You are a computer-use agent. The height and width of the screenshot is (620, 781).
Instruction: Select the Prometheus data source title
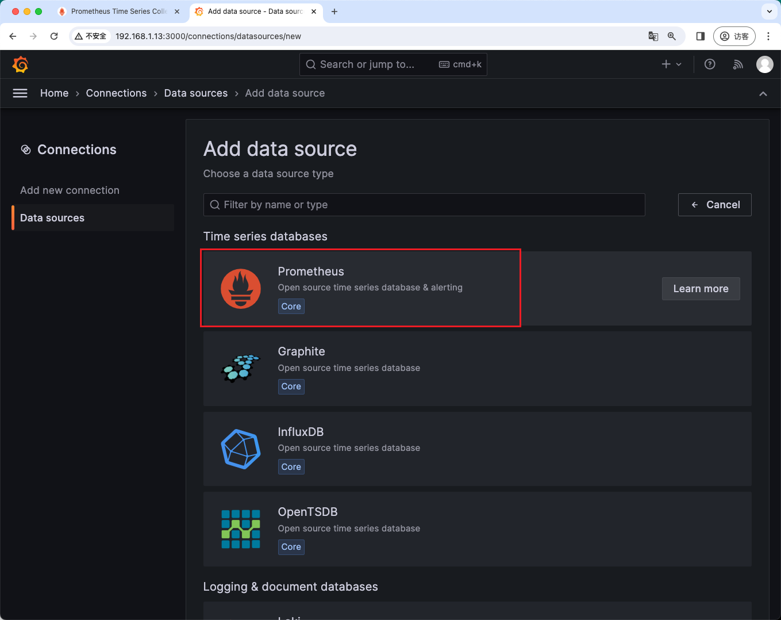pyautogui.click(x=311, y=271)
